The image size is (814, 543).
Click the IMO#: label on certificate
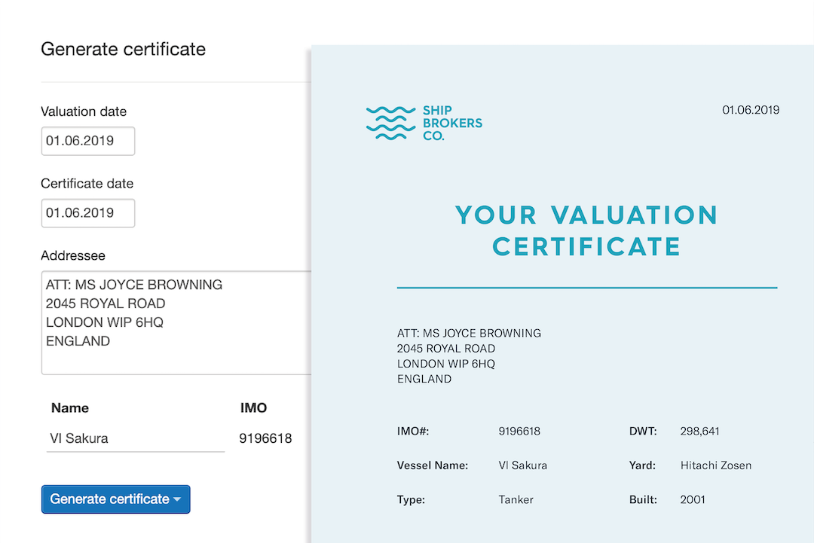[413, 432]
